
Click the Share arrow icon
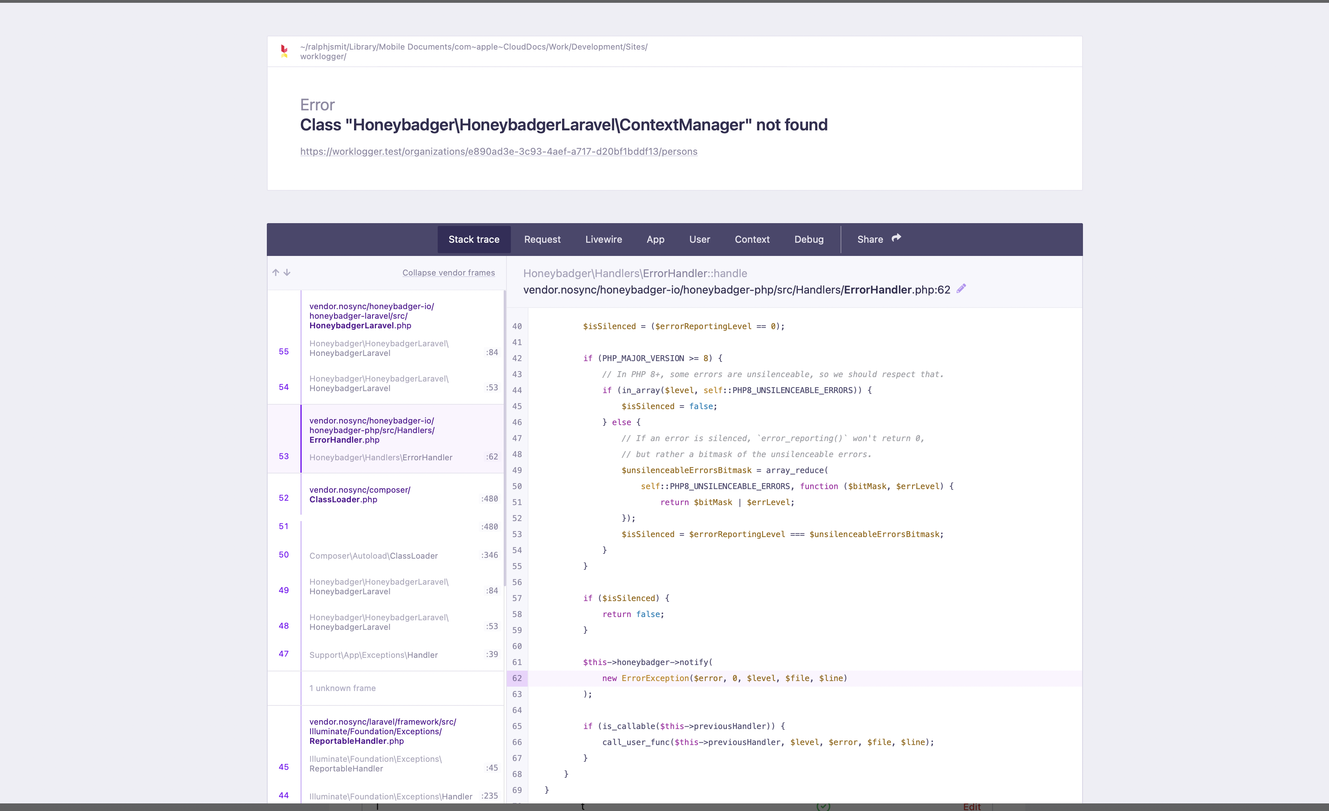point(897,238)
